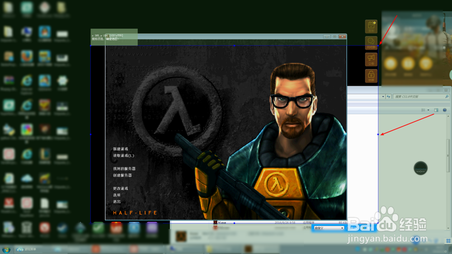Click the Half-Life icon in Explorer details pane
This screenshot has width=452, height=254.
point(181,236)
